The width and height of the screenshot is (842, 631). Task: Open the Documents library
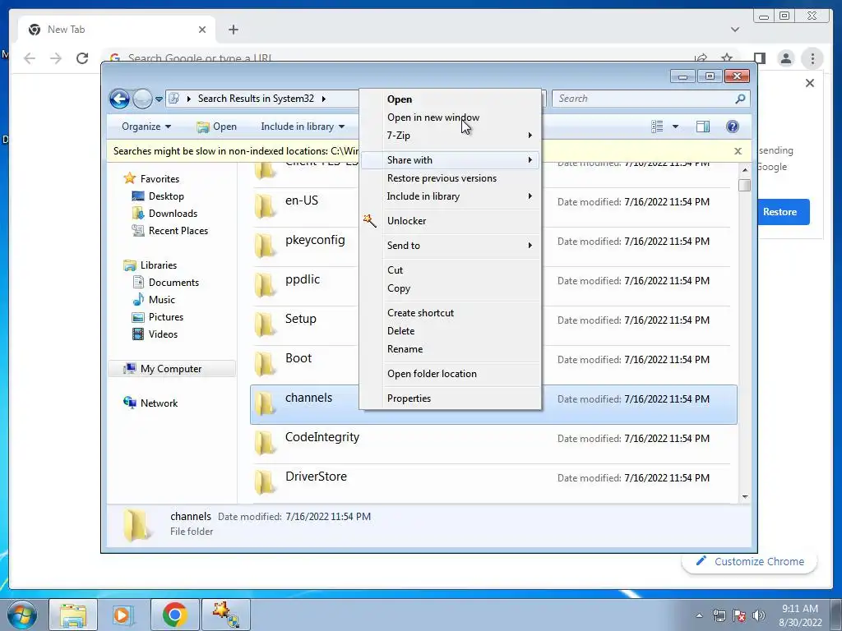coord(165,283)
